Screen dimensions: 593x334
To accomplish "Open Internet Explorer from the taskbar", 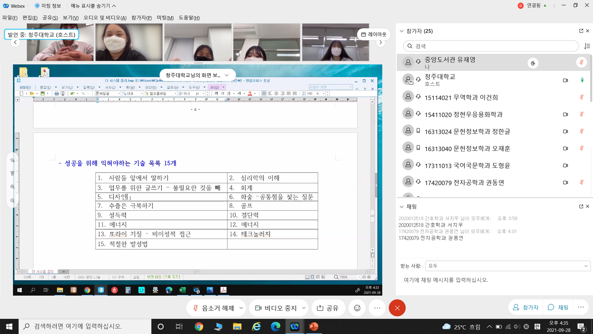I will coord(256,327).
